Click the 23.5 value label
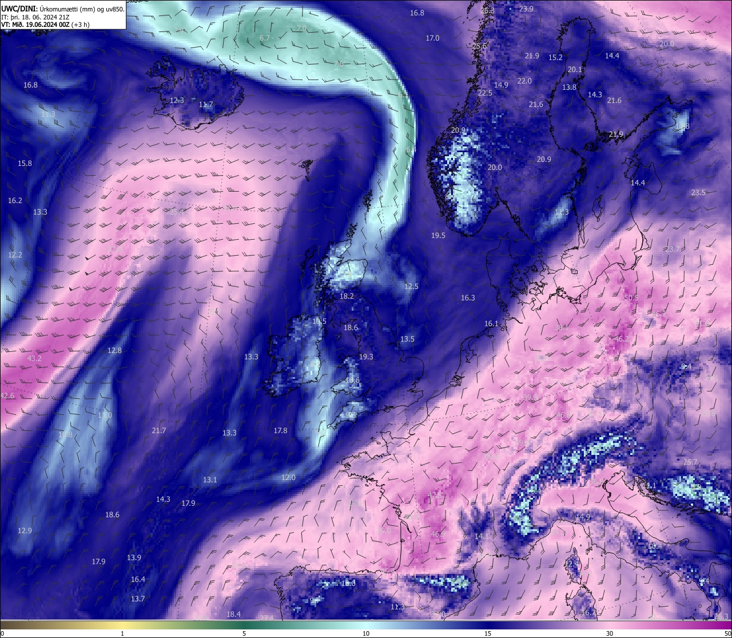Screen dimensions: 732x638 [x=698, y=192]
